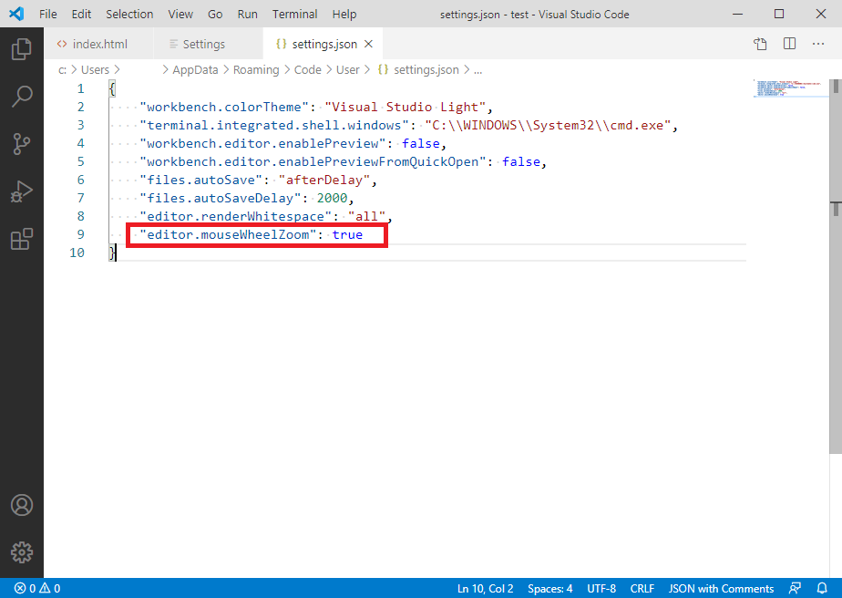This screenshot has height=598, width=842.
Task: Click the breadcrumb ellipsis symbol segment
Action: [x=477, y=70]
